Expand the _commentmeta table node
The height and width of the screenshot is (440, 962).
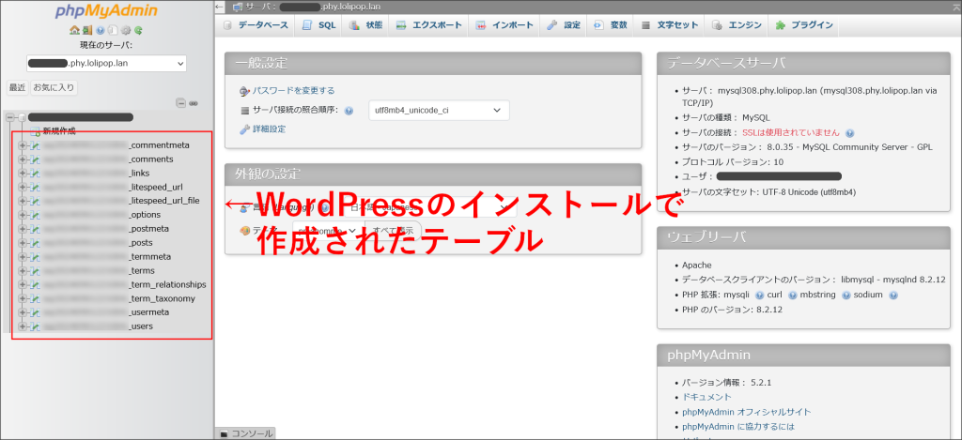pyautogui.click(x=23, y=145)
